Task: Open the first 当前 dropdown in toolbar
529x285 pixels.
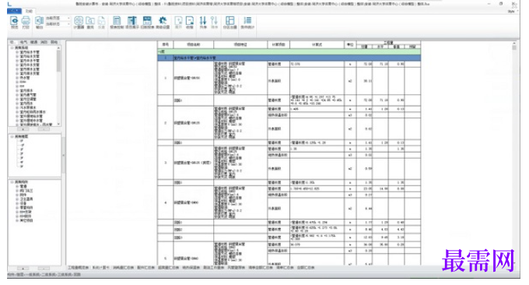Action: pos(58,18)
